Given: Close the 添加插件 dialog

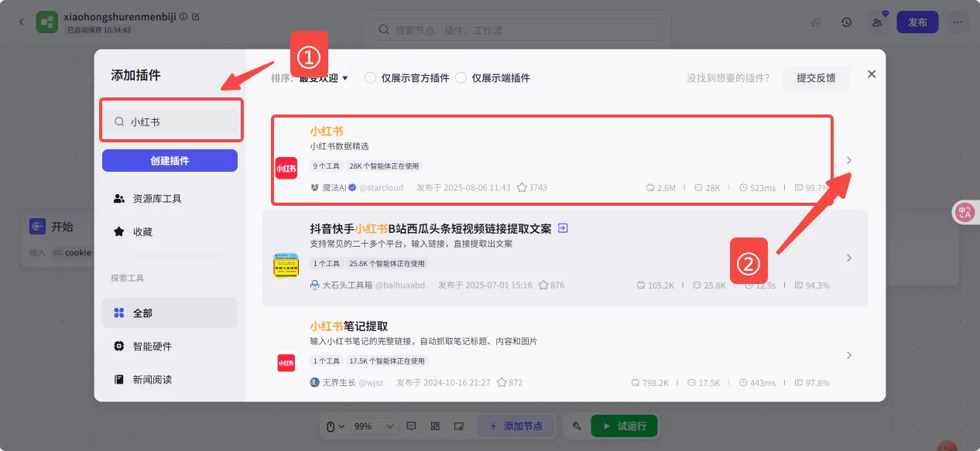Looking at the screenshot, I should [872, 74].
